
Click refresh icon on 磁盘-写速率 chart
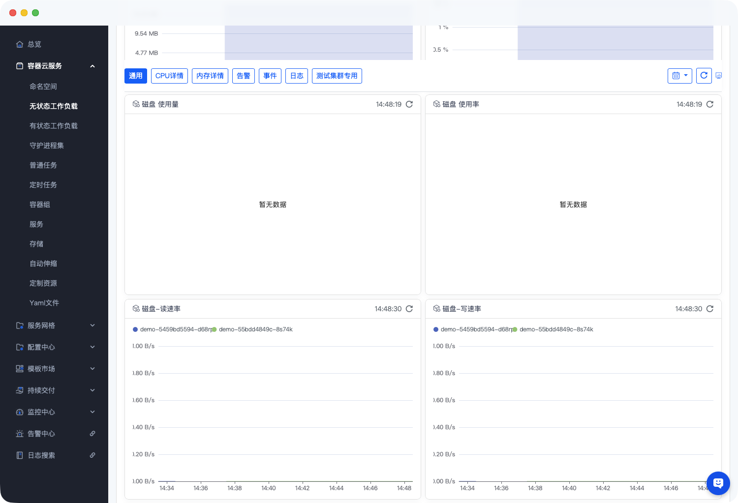709,309
